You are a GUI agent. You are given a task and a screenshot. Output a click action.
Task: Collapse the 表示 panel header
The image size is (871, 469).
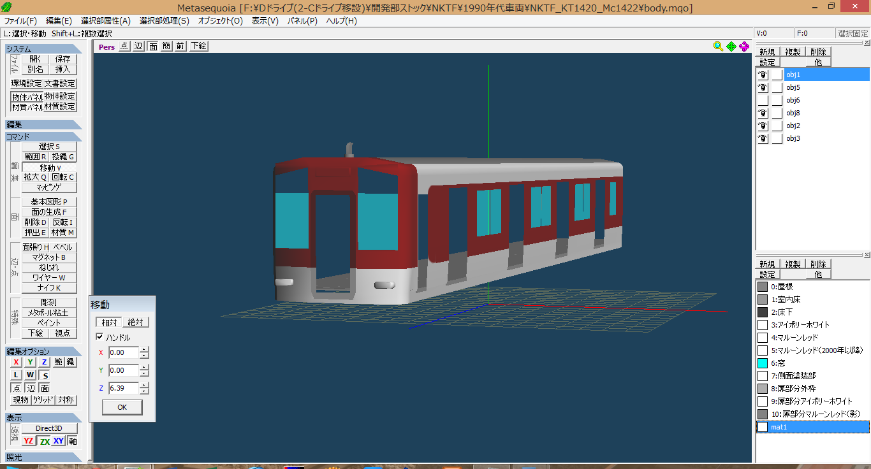[43, 418]
